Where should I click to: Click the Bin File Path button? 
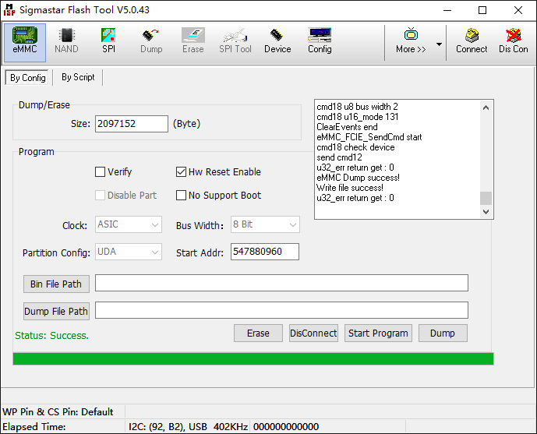coord(56,284)
